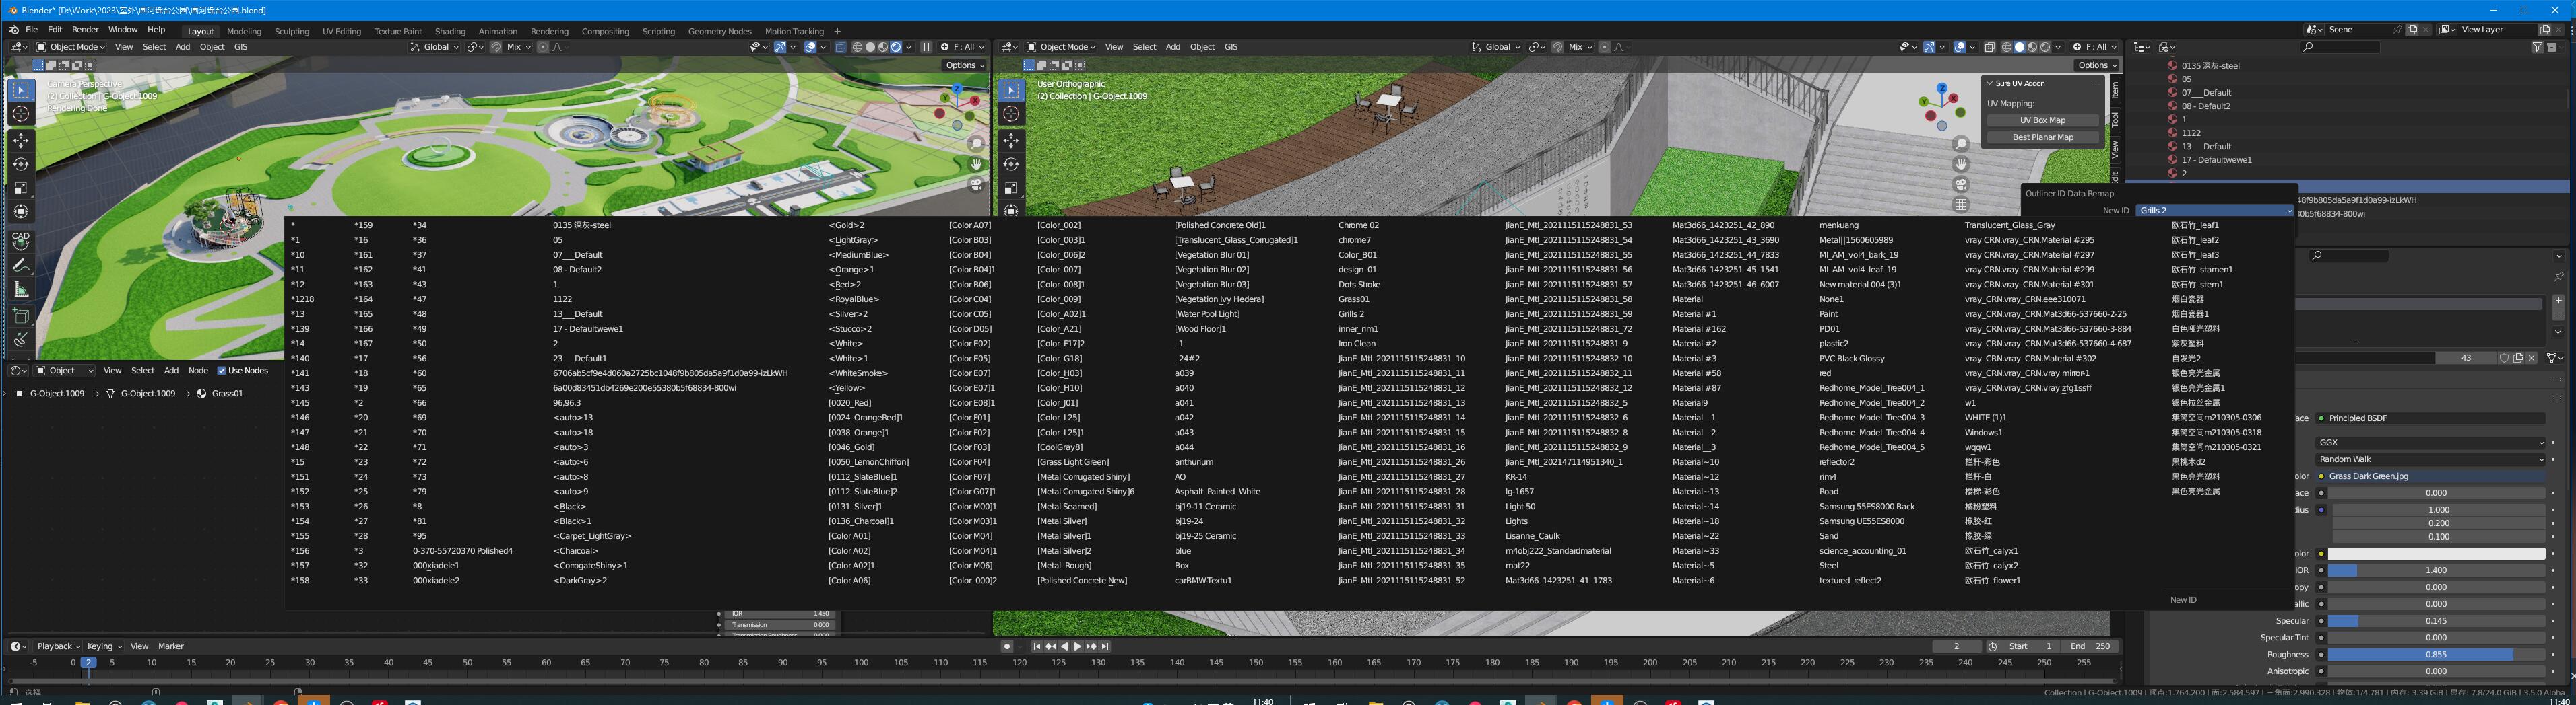This screenshot has width=2576, height=705.
Task: Switch to the Shading workspace tab
Action: [x=450, y=31]
